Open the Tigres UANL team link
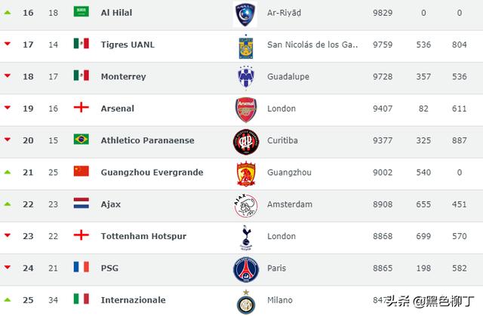This screenshot has height=316, width=483. pos(128,44)
